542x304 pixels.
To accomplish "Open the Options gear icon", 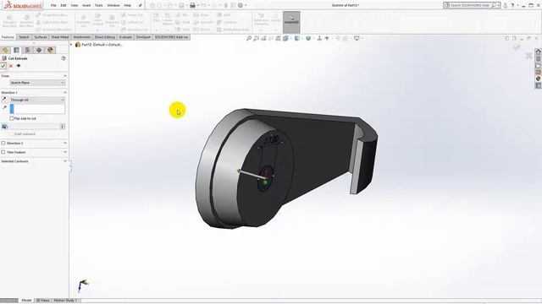I will coord(241,5).
